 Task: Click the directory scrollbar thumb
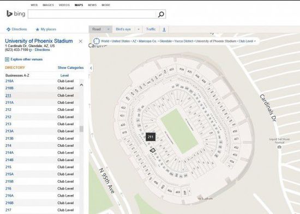81,129
